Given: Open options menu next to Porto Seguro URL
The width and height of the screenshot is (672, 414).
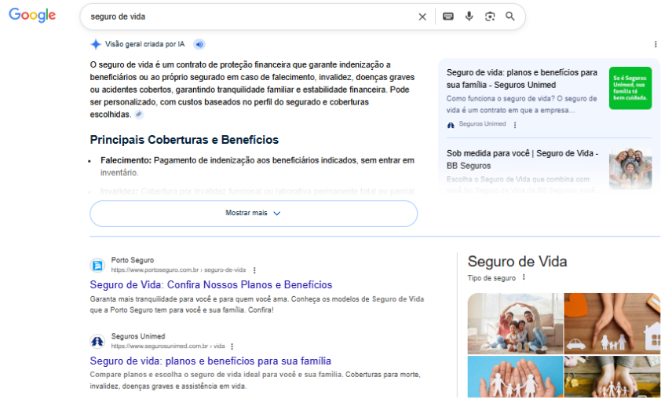Looking at the screenshot, I should [x=254, y=270].
